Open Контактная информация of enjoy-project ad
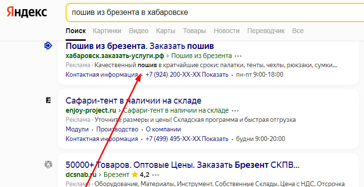The height and width of the screenshot is (187, 364). 102,139
